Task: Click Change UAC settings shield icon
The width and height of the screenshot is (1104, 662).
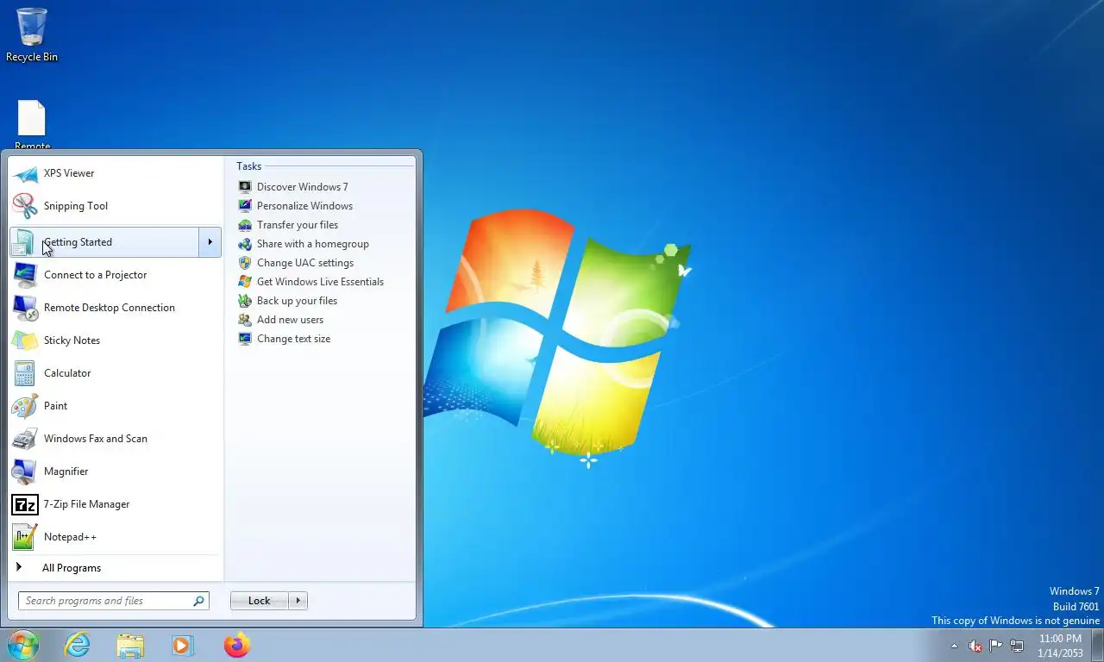Action: click(245, 263)
